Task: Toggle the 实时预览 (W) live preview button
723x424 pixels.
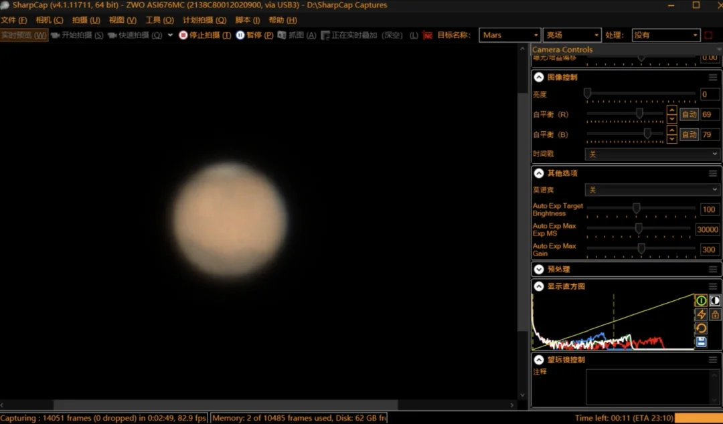Action: (24, 35)
